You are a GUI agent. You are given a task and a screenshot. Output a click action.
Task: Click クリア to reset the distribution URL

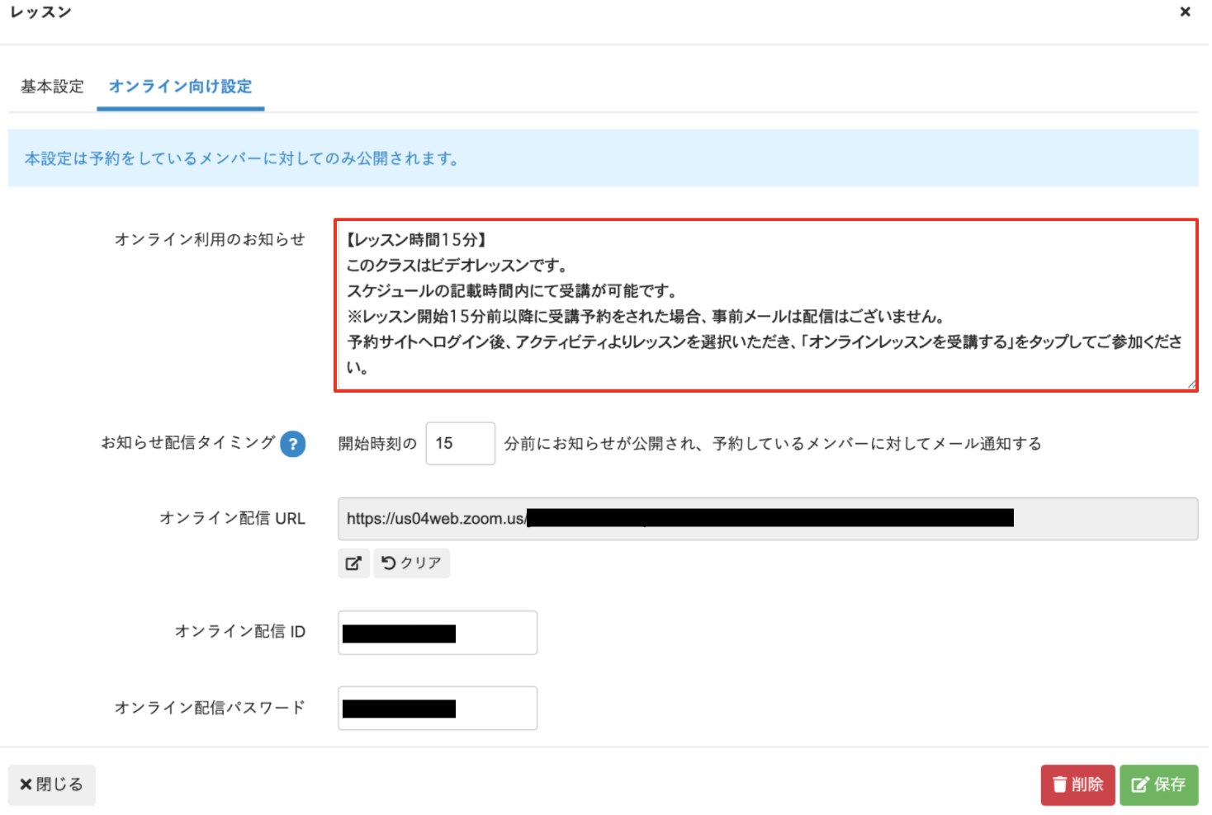click(411, 563)
